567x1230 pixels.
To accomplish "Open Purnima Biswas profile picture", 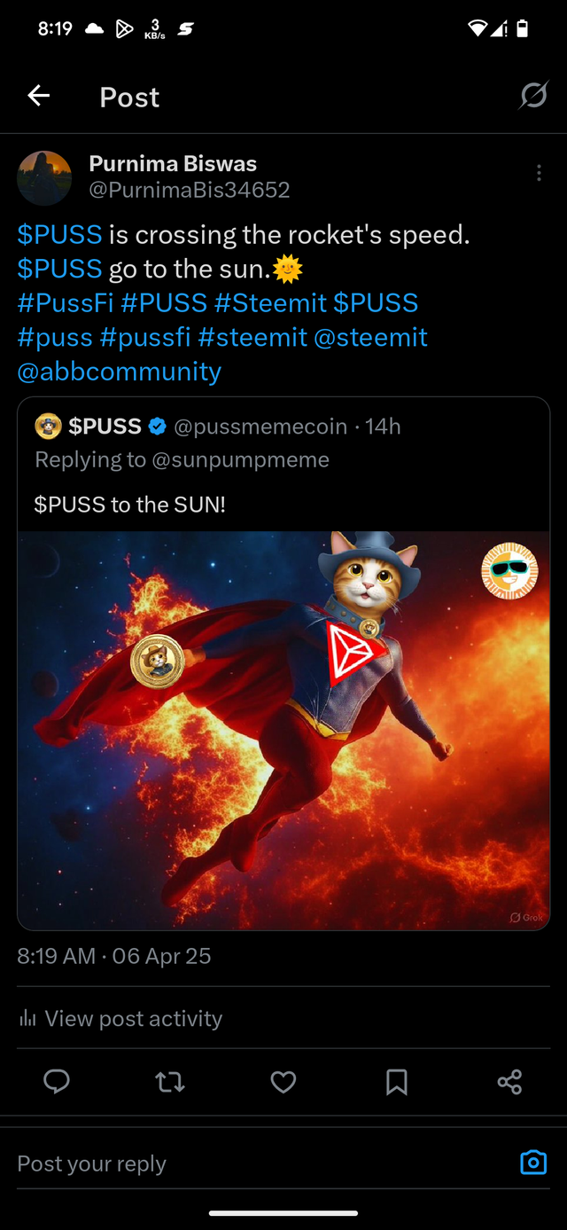I will click(44, 177).
